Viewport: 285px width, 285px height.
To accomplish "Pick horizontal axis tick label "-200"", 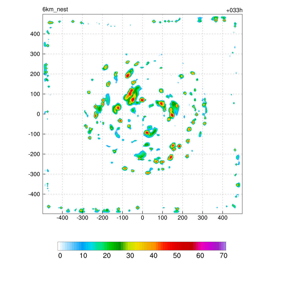I will tap(102, 218).
